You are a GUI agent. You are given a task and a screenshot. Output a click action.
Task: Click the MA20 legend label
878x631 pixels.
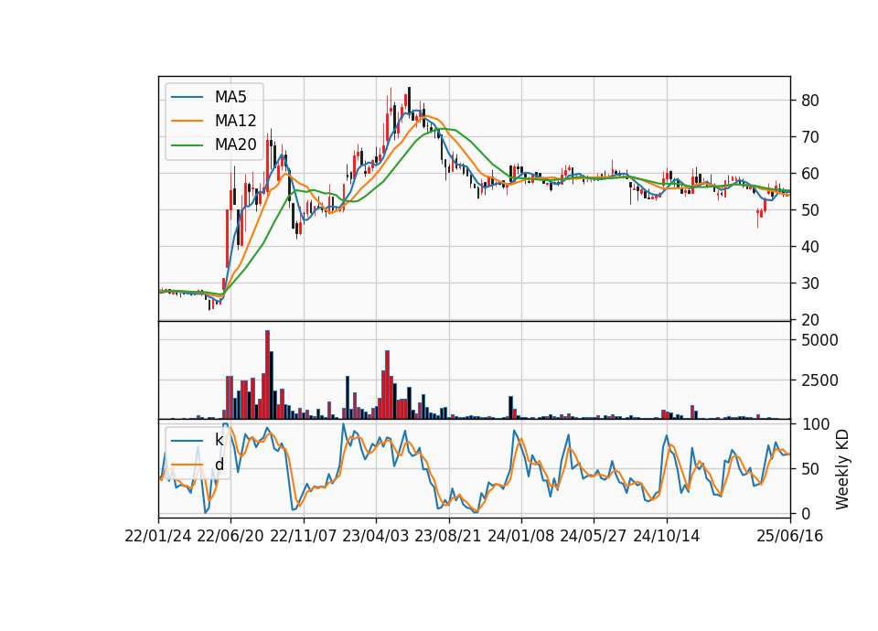click(235, 145)
